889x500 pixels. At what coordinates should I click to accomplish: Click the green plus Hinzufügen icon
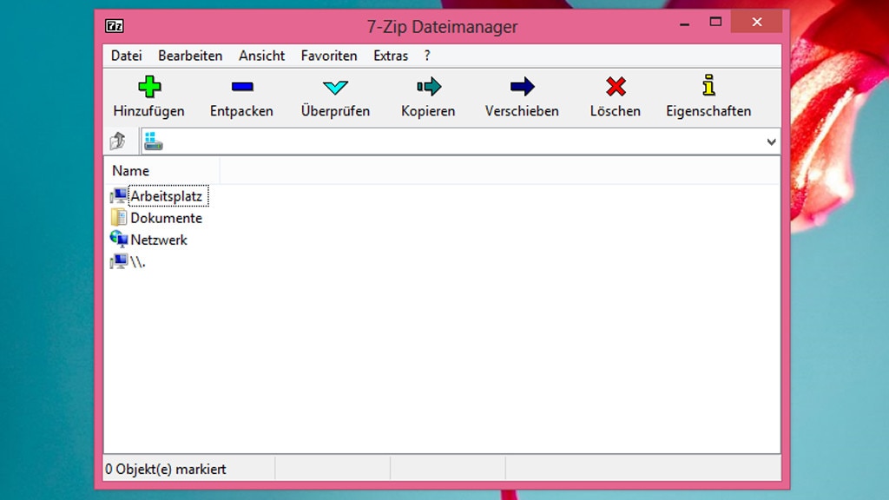pos(149,87)
